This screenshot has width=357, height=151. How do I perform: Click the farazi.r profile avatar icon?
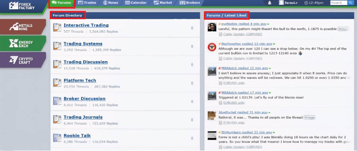coord(281,3)
